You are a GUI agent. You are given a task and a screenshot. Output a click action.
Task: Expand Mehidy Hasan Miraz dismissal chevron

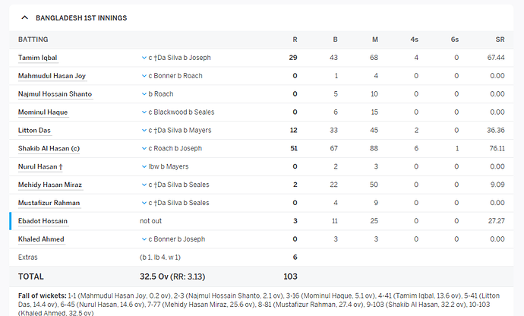[x=144, y=185]
